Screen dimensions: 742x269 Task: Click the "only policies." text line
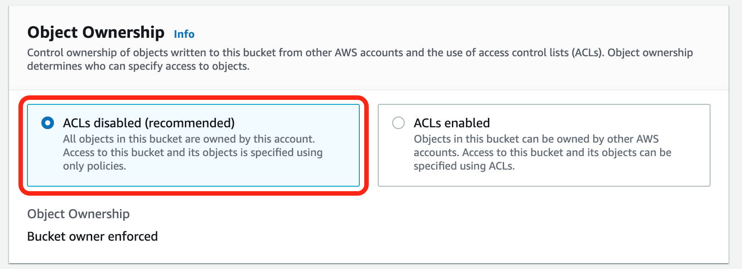94,166
